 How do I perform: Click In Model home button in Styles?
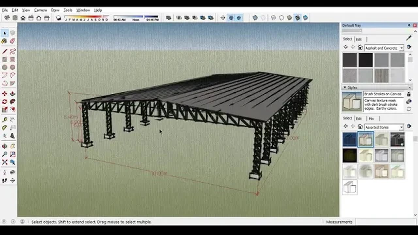pos(360,126)
